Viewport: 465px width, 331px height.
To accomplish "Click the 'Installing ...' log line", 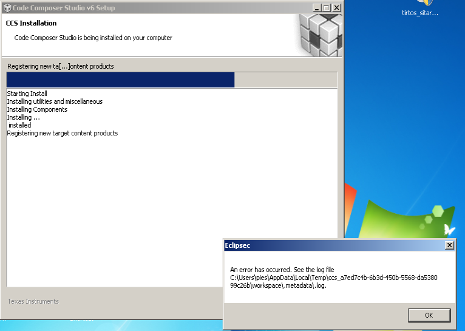I will tap(24, 117).
